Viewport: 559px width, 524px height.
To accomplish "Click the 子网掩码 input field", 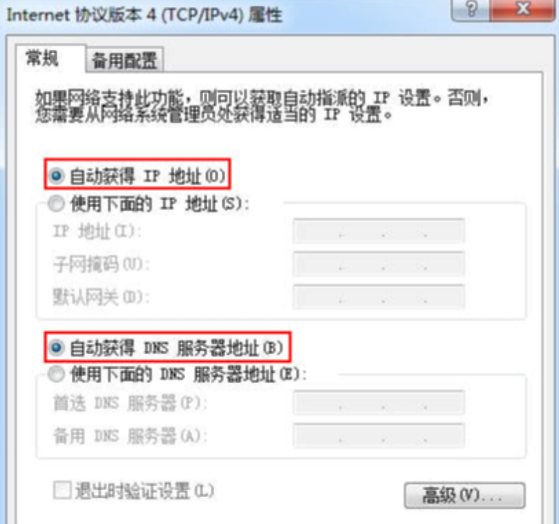I will coord(379,264).
